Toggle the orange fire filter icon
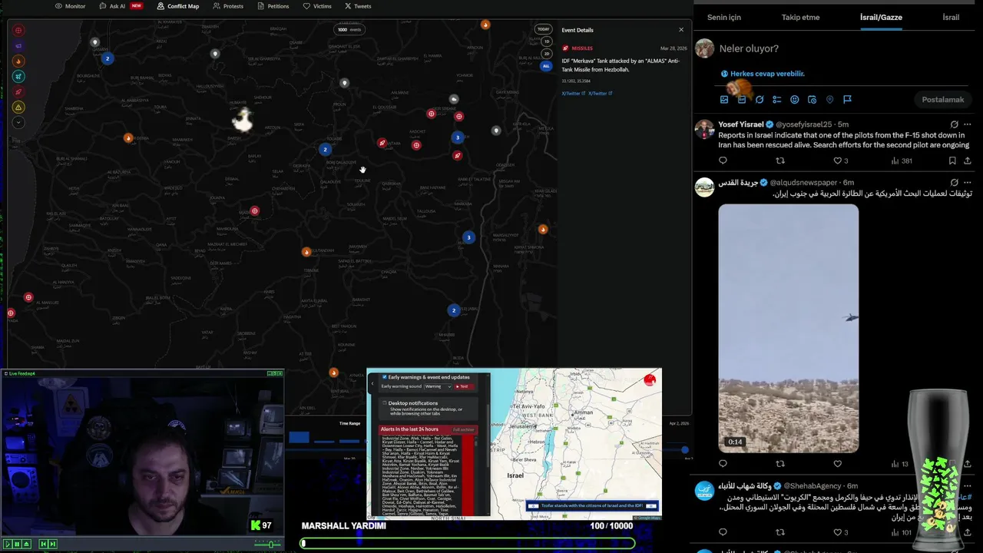983x553 pixels. point(18,61)
